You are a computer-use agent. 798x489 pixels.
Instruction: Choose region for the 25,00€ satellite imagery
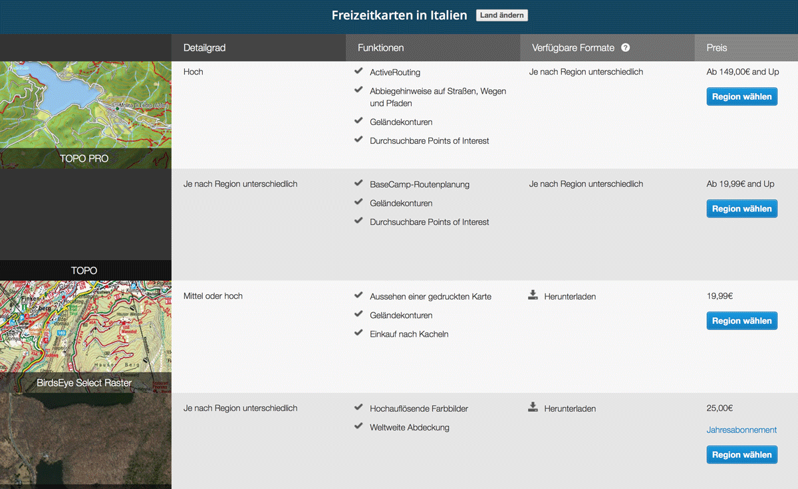tap(741, 454)
